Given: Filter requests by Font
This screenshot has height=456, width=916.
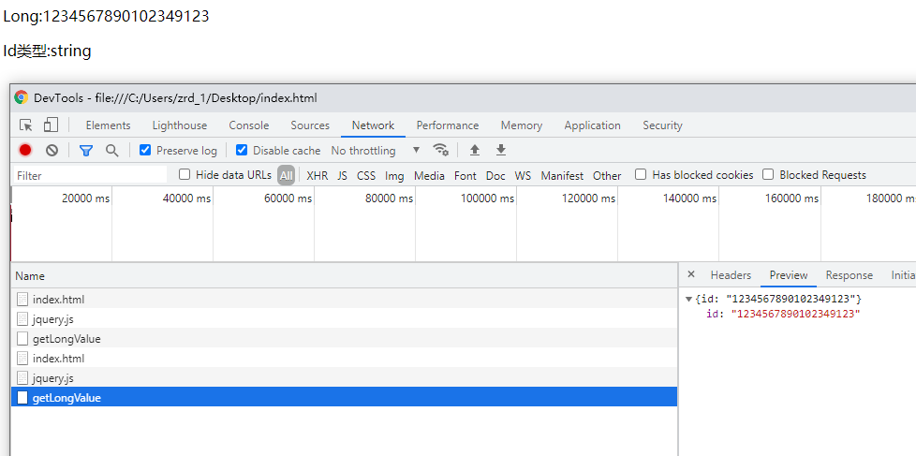Looking at the screenshot, I should (465, 175).
